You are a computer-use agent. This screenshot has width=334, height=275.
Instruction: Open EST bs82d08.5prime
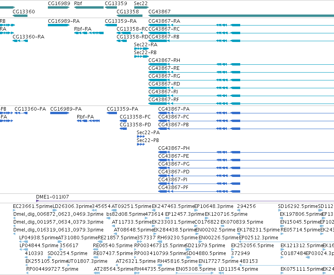(x=126, y=214)
